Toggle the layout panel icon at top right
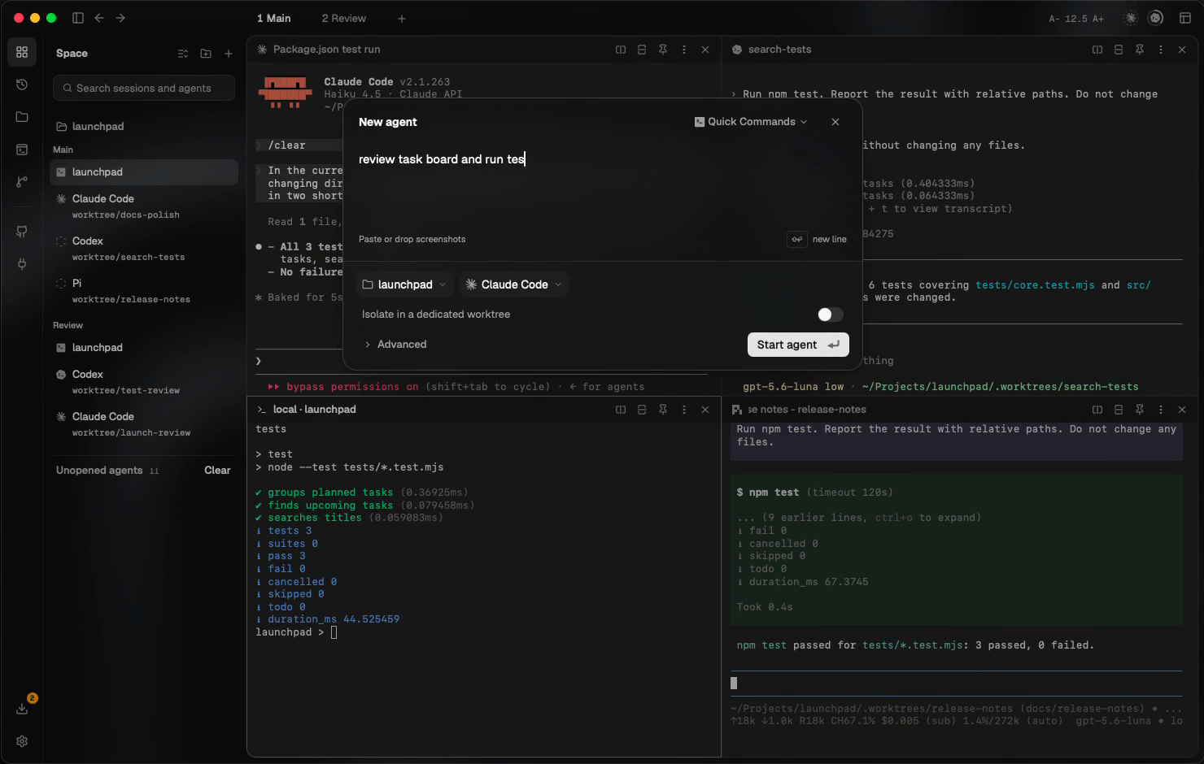The width and height of the screenshot is (1204, 764). [1185, 18]
